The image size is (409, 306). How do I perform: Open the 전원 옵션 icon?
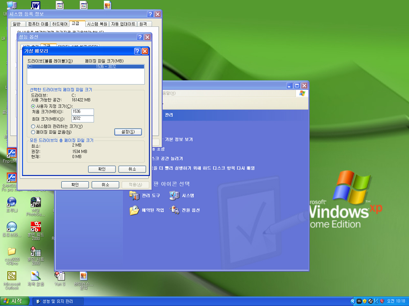(x=174, y=210)
